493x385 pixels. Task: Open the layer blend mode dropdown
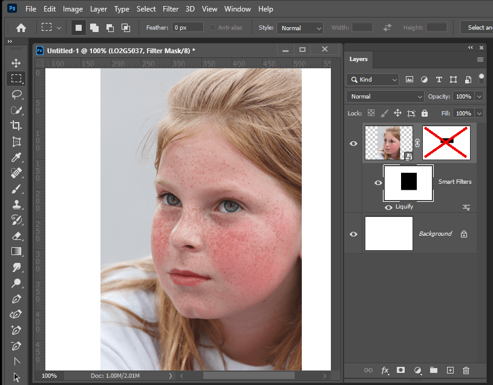pyautogui.click(x=385, y=96)
